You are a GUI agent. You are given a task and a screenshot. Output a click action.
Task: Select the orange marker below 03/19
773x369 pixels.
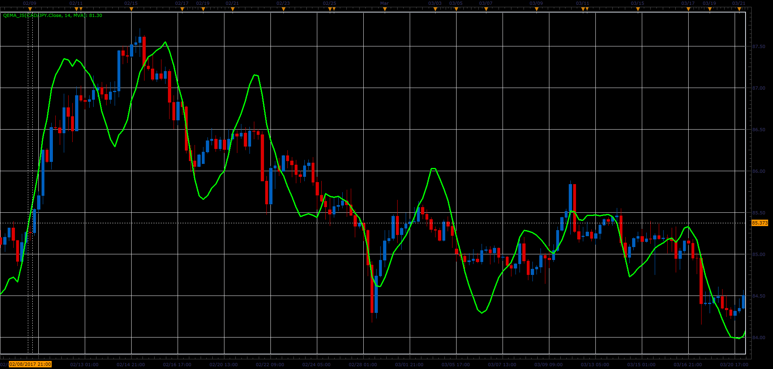(x=710, y=9)
